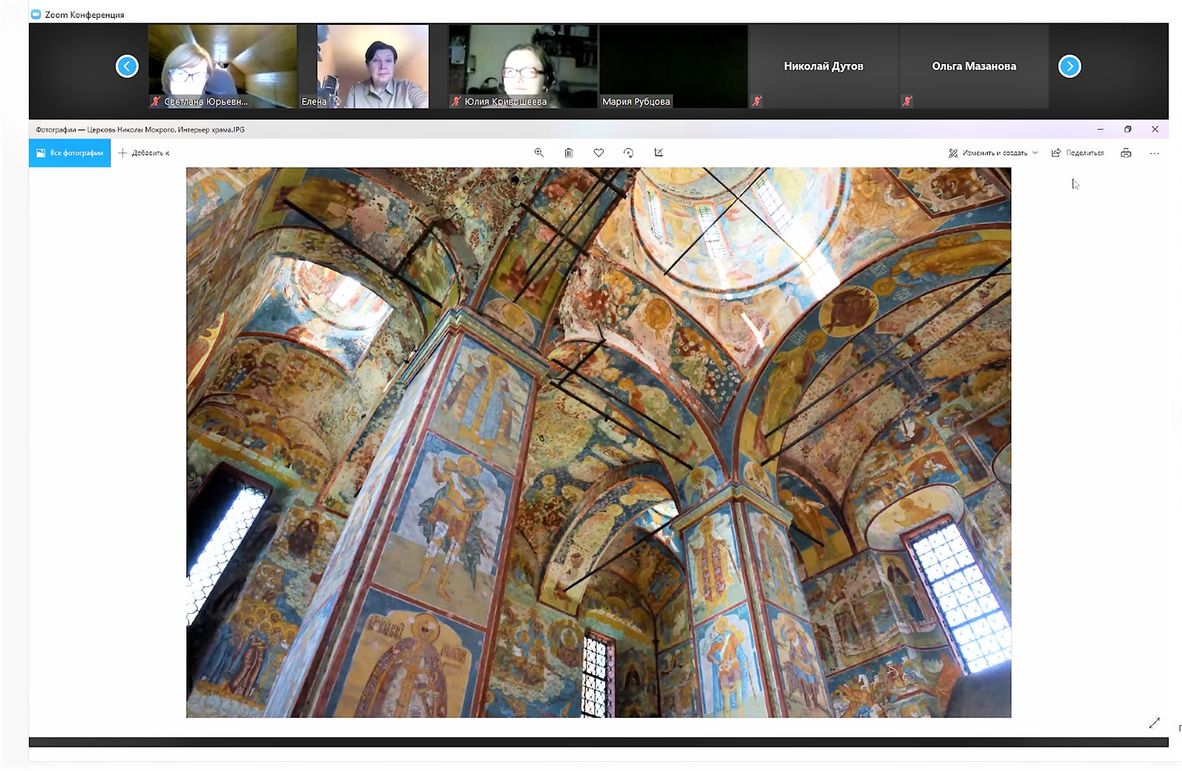Open more options ellipsis menu

tap(1154, 154)
